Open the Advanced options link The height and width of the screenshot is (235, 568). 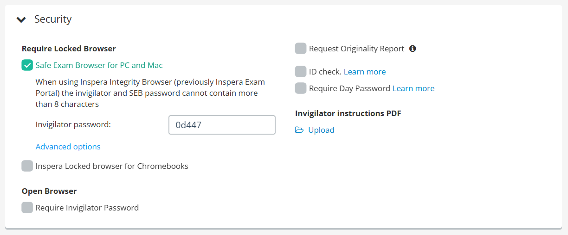coord(68,147)
